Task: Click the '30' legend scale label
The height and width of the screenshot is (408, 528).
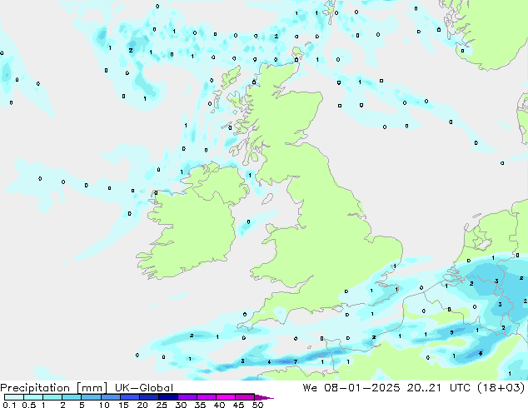Action: pos(181,405)
